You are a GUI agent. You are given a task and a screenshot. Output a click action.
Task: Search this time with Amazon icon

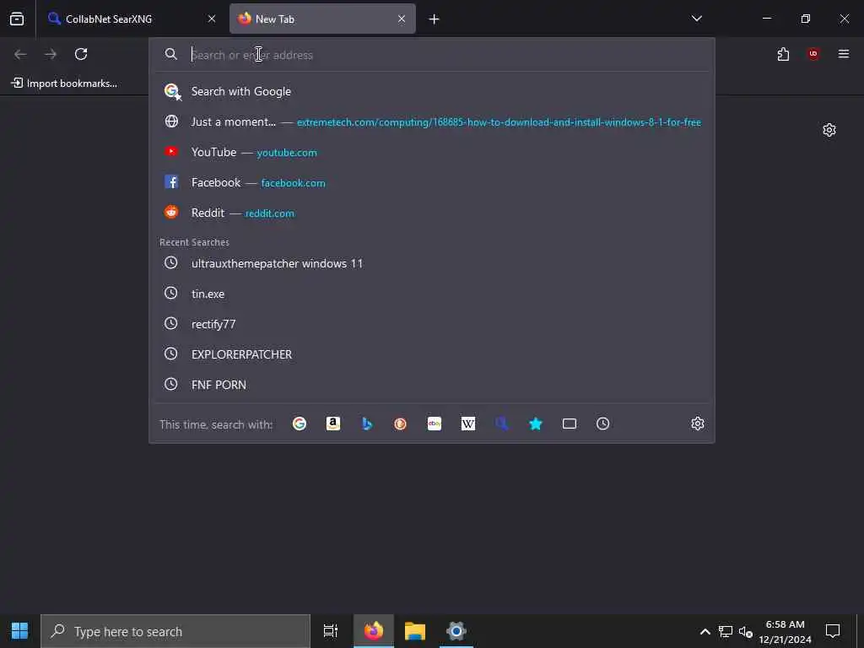tap(332, 424)
